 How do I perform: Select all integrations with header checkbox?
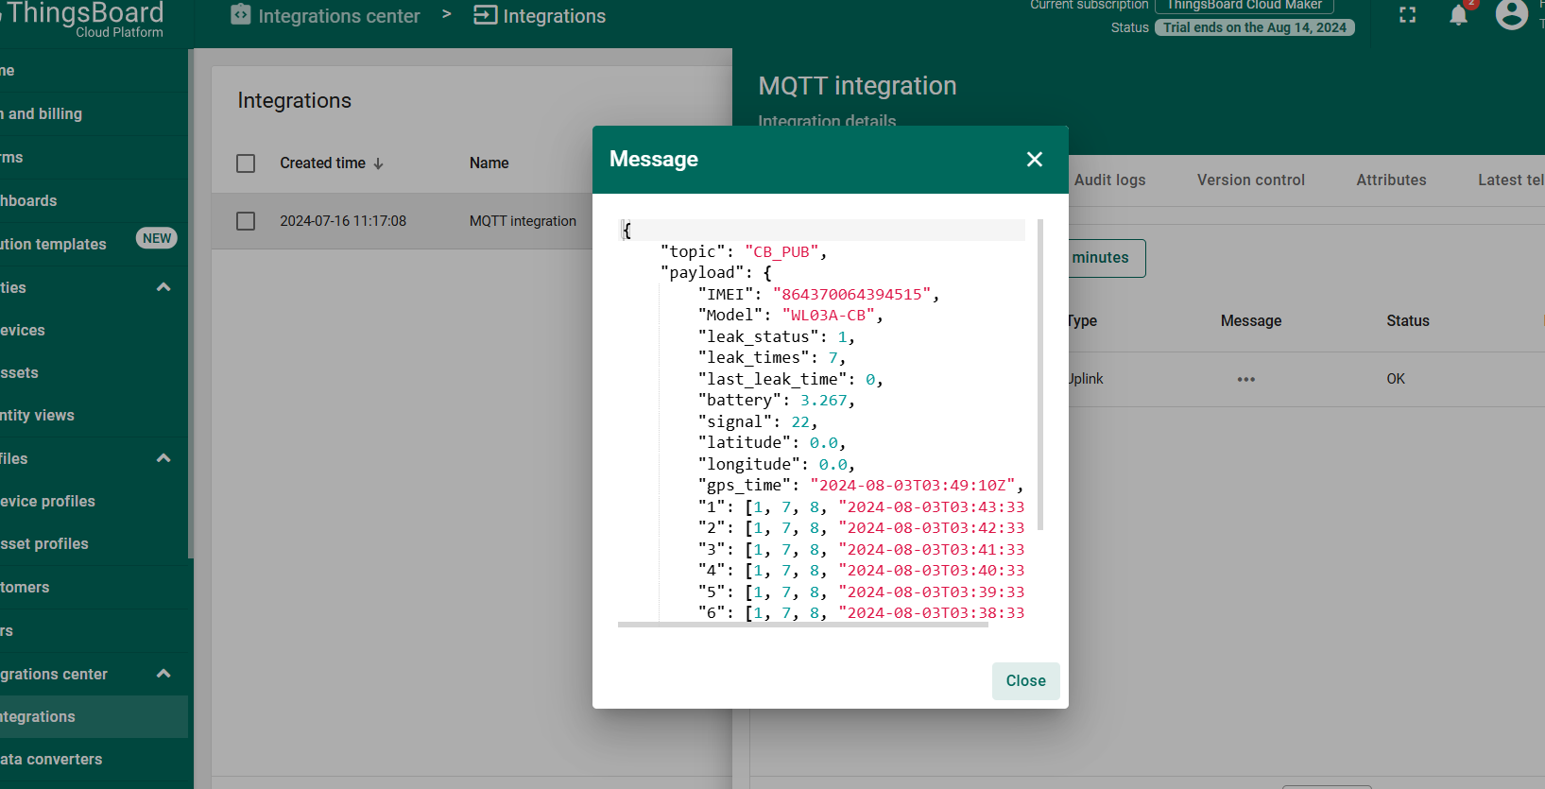pos(246,163)
